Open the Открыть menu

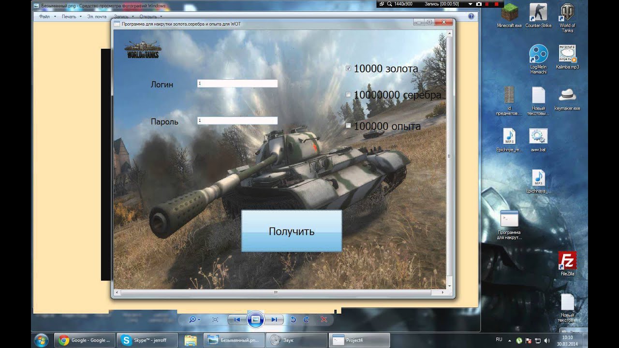click(151, 16)
